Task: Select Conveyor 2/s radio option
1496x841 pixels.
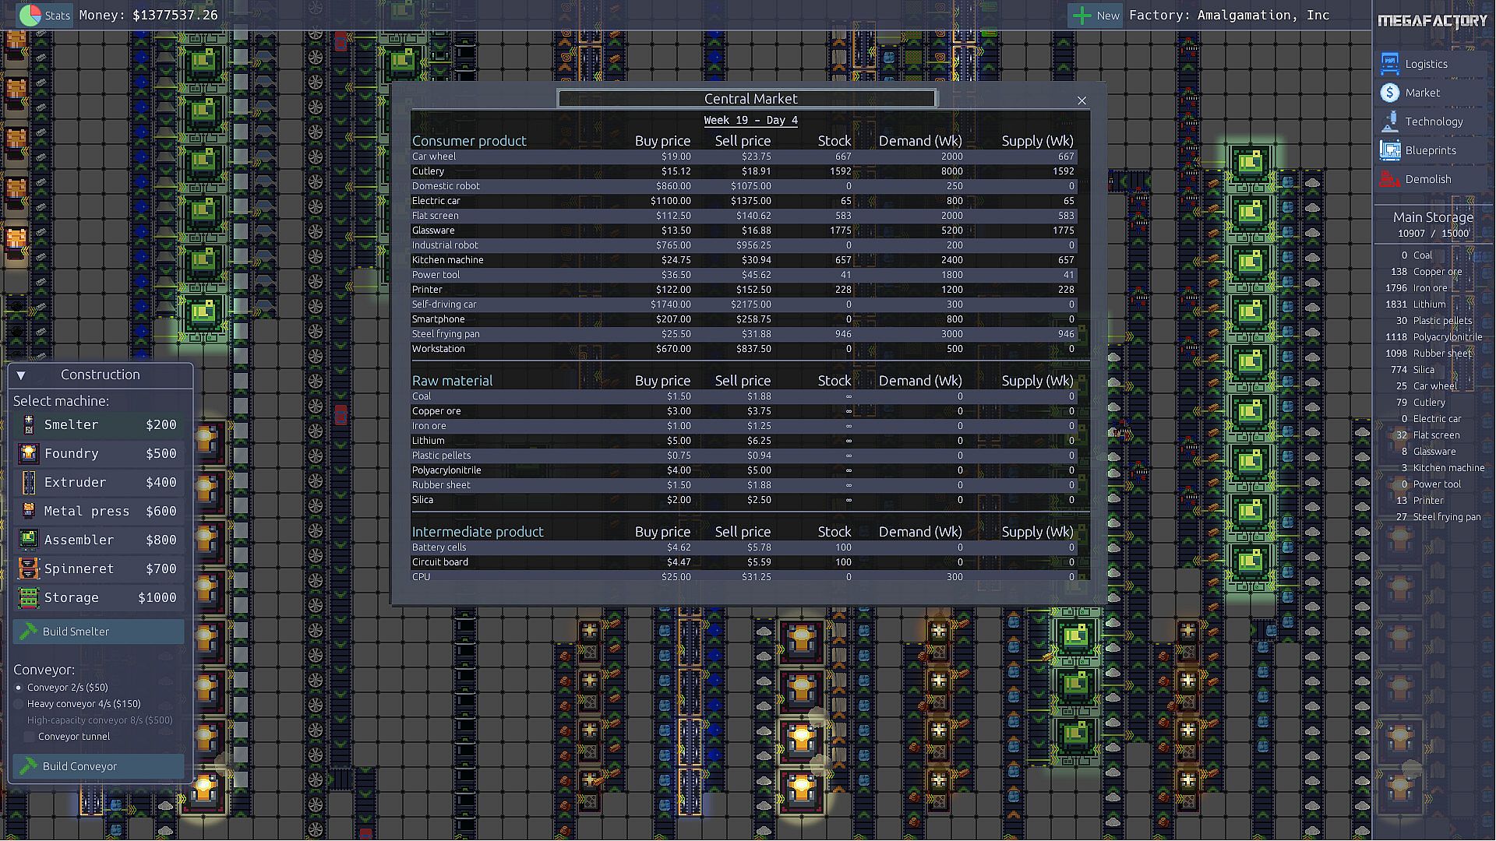Action: [x=19, y=688]
